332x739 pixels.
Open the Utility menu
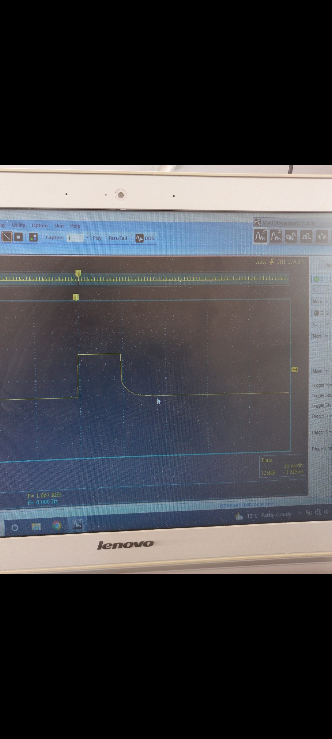[x=18, y=225]
